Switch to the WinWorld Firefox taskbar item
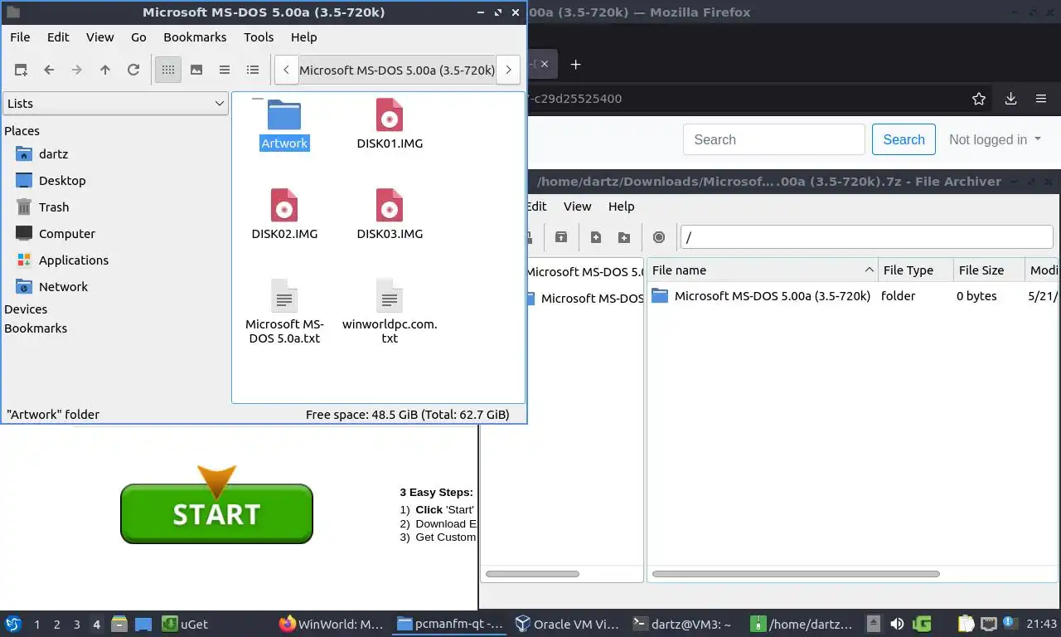This screenshot has height=637, width=1061. point(332,625)
